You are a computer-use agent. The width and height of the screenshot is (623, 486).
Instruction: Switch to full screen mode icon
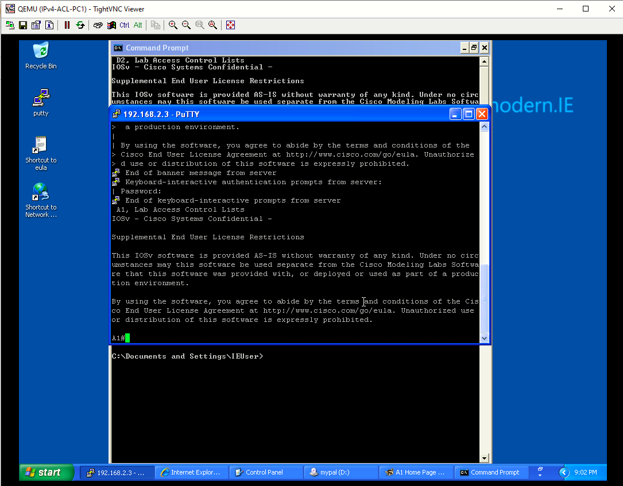[x=230, y=25]
